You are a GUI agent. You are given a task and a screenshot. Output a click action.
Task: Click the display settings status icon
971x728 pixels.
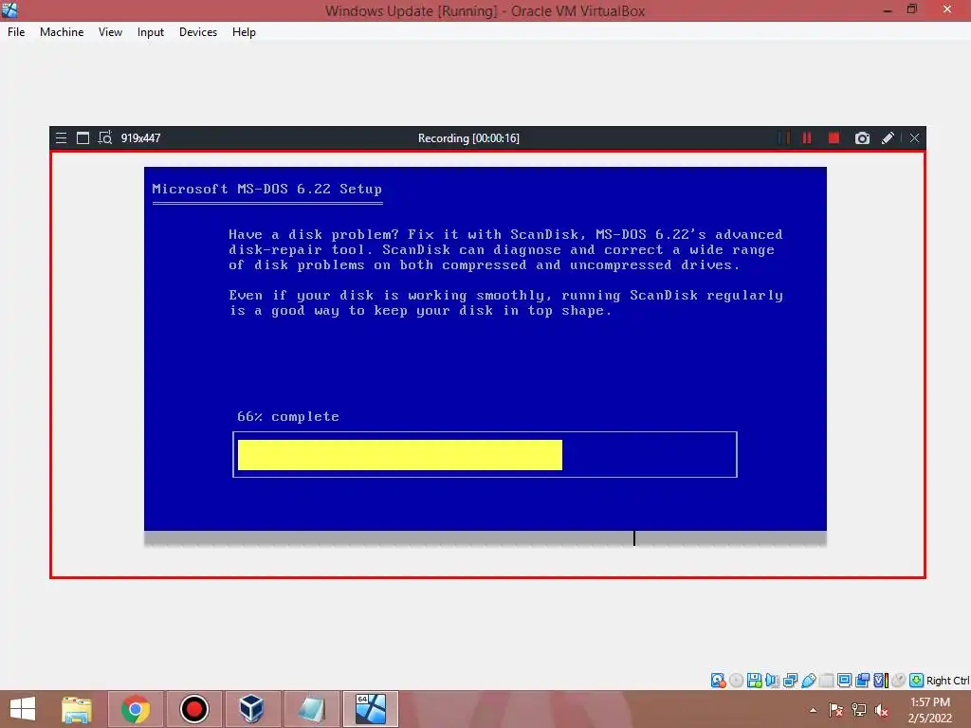[844, 681]
